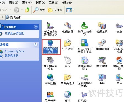
Task: Open the views dropdown arrow in toolbar
Action: point(73,10)
